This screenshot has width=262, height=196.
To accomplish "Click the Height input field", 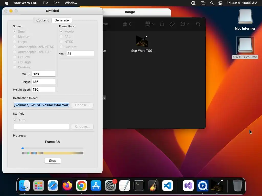I will [x=43, y=82].
